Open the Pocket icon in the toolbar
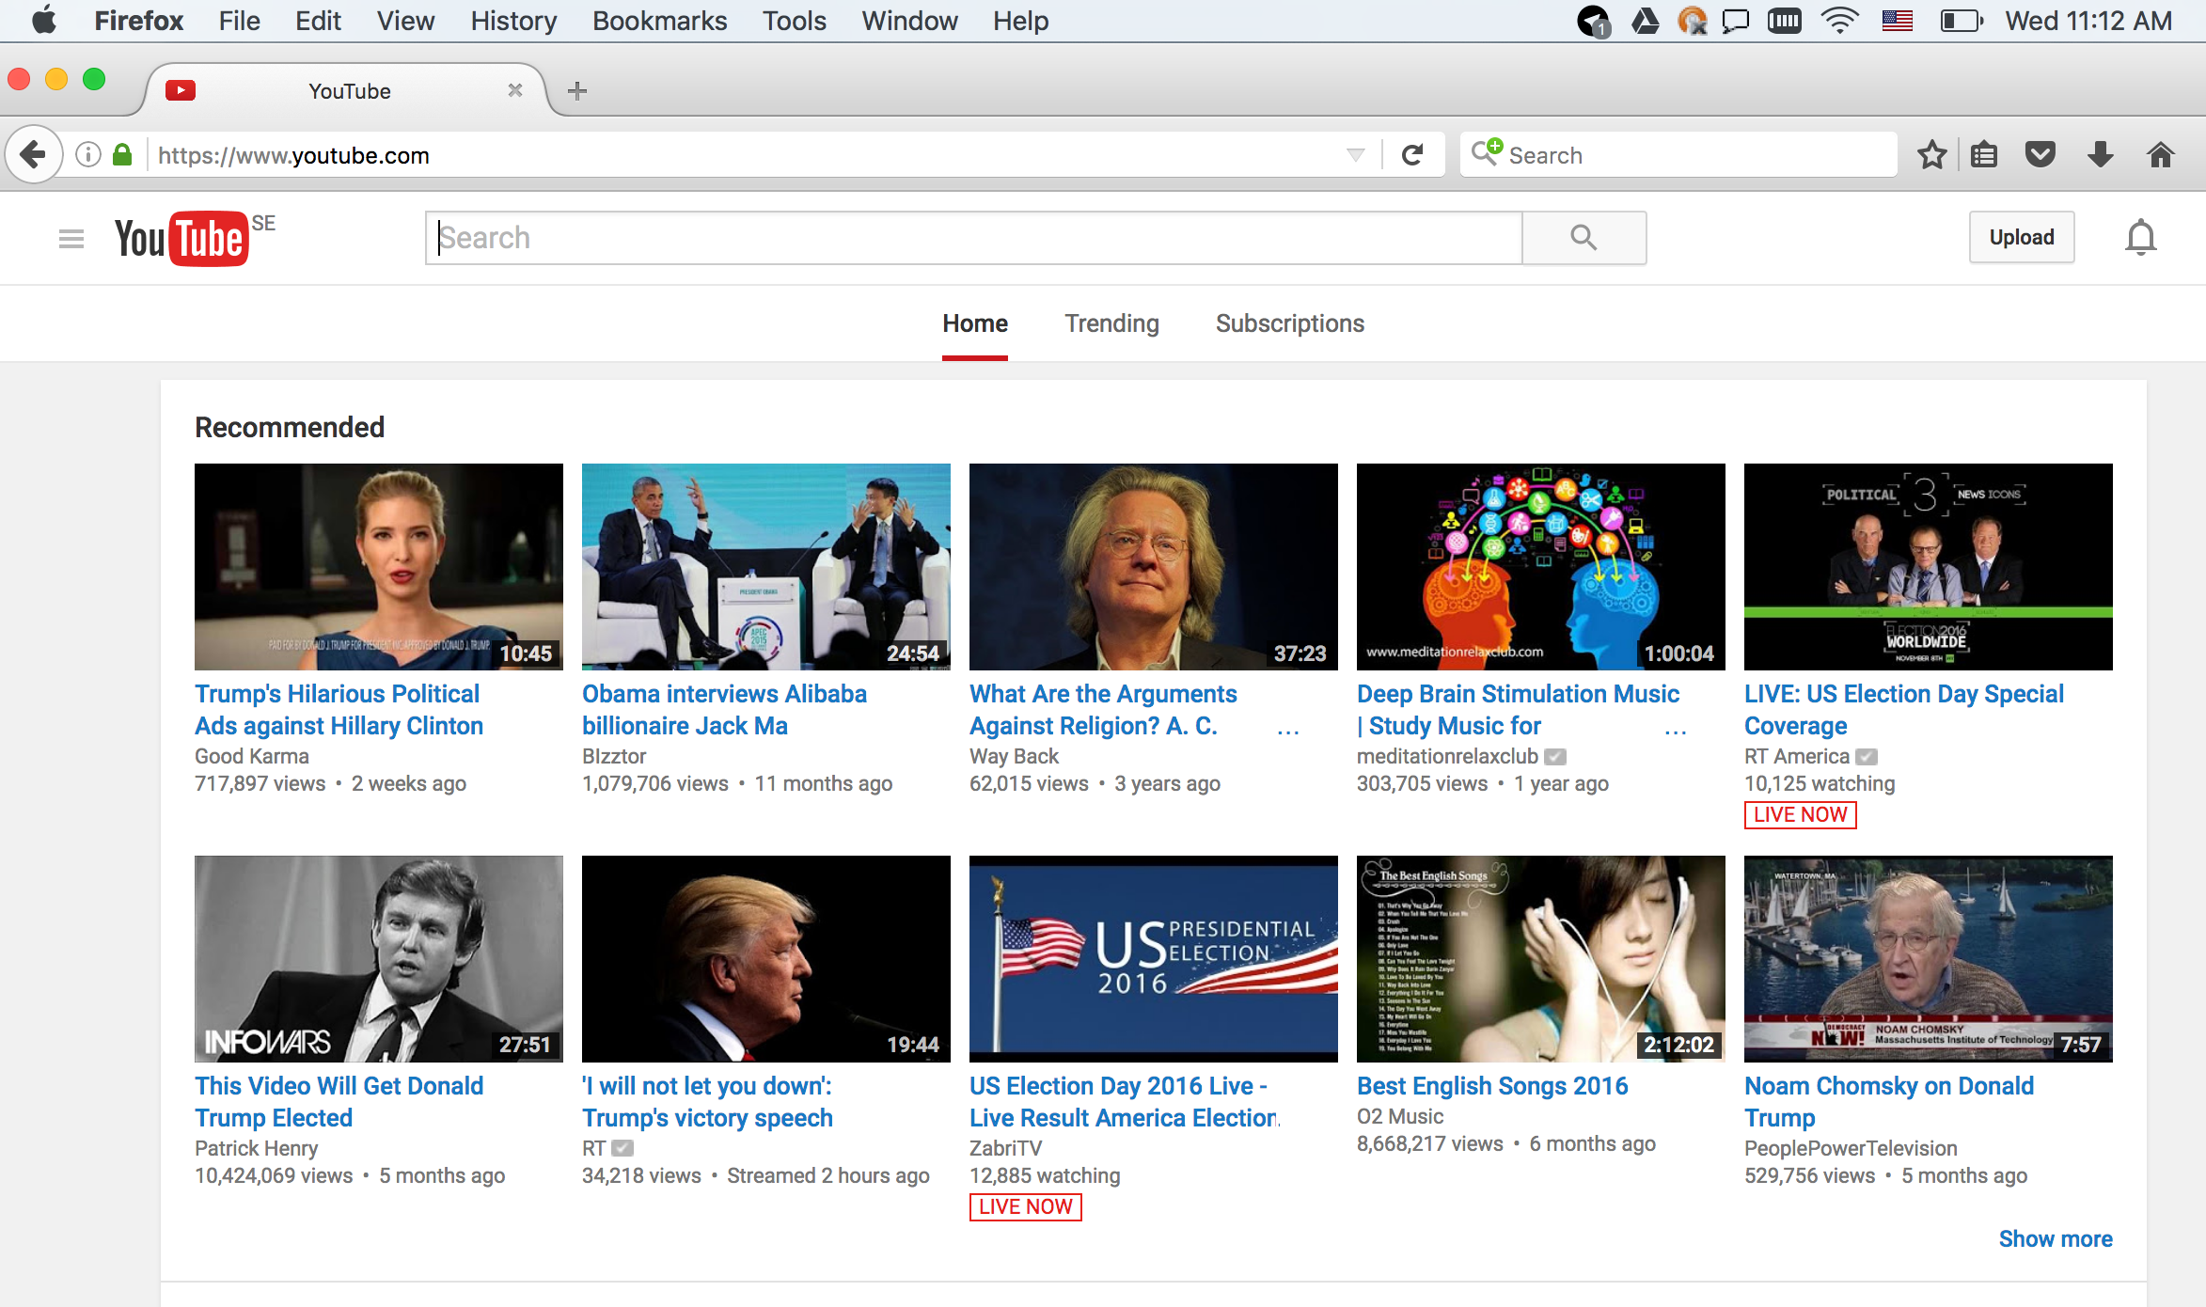 pos(2040,155)
